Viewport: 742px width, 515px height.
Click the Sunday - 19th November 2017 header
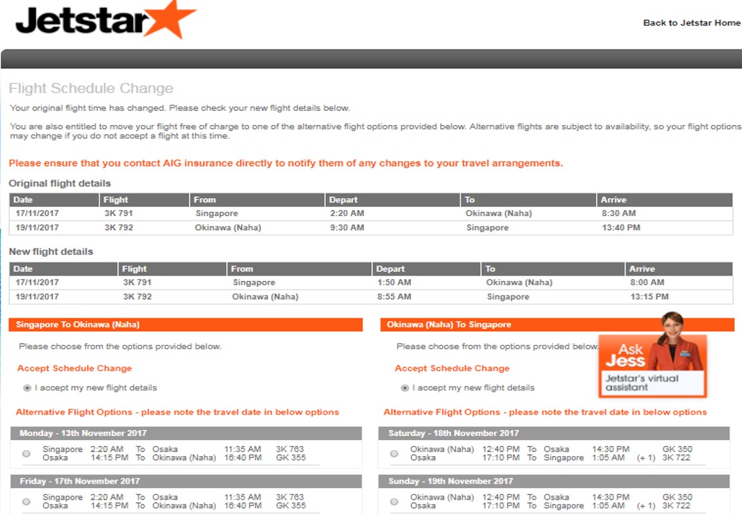(554, 481)
